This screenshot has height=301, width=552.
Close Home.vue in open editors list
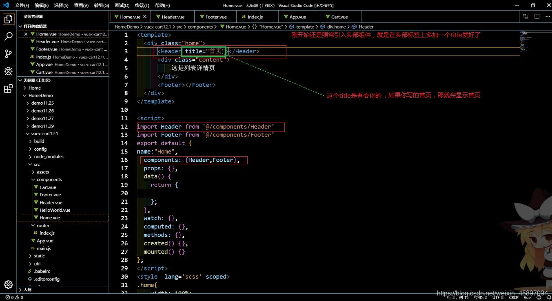point(26,34)
